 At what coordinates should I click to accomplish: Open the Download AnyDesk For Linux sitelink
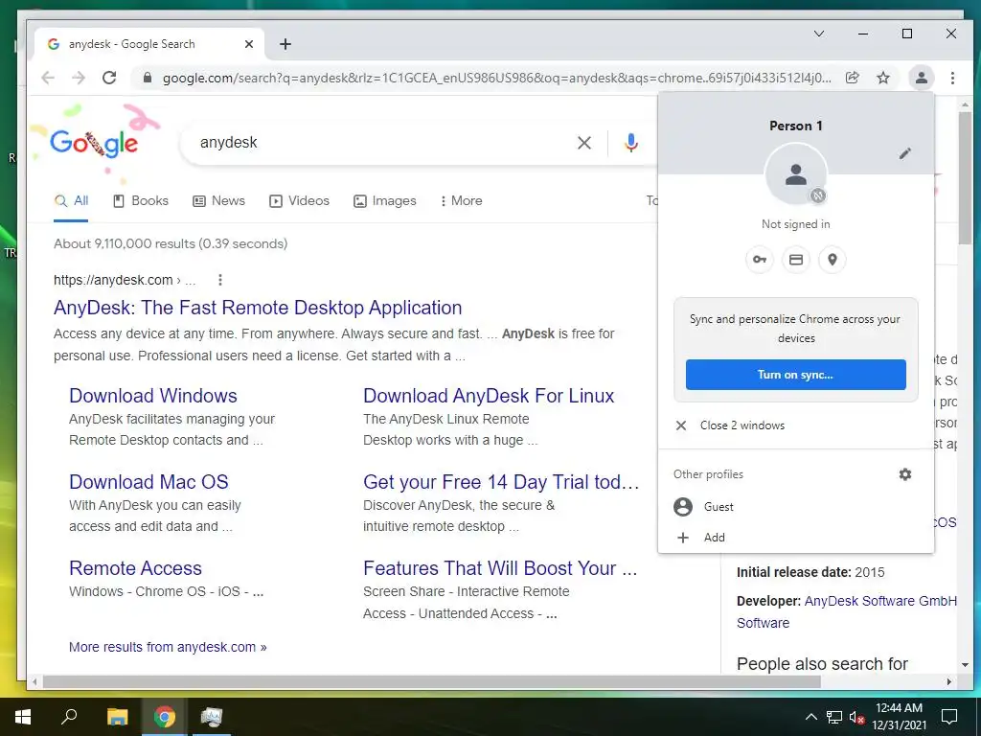489,396
